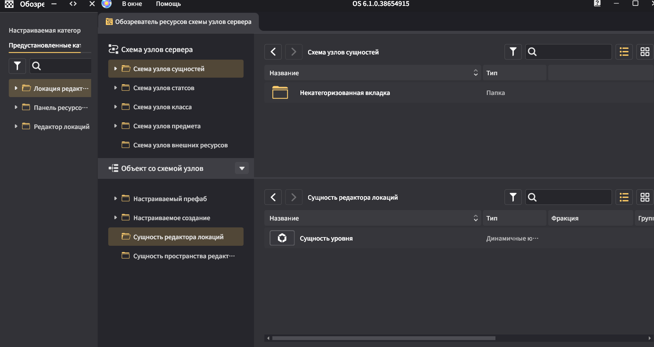654x347 pixels.
Task: Click filter icon in entity node graph panel
Action: (x=513, y=52)
